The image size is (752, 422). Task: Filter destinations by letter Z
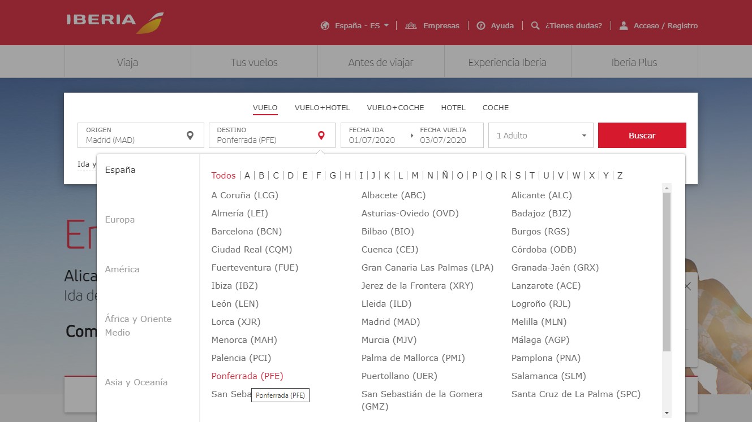coord(620,176)
